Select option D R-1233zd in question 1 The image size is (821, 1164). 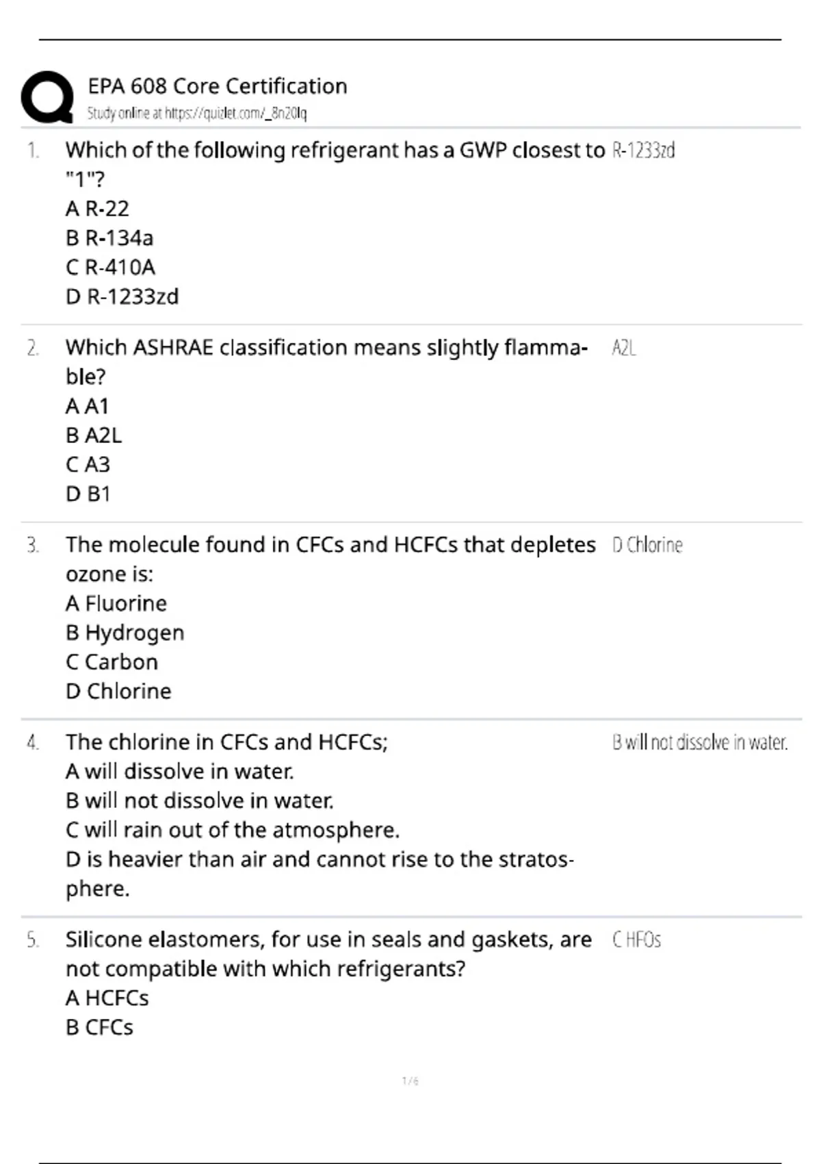tap(122, 296)
